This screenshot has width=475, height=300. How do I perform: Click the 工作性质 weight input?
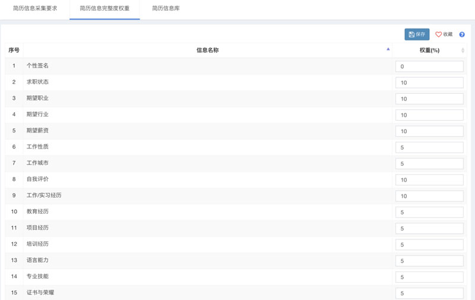[429, 147]
